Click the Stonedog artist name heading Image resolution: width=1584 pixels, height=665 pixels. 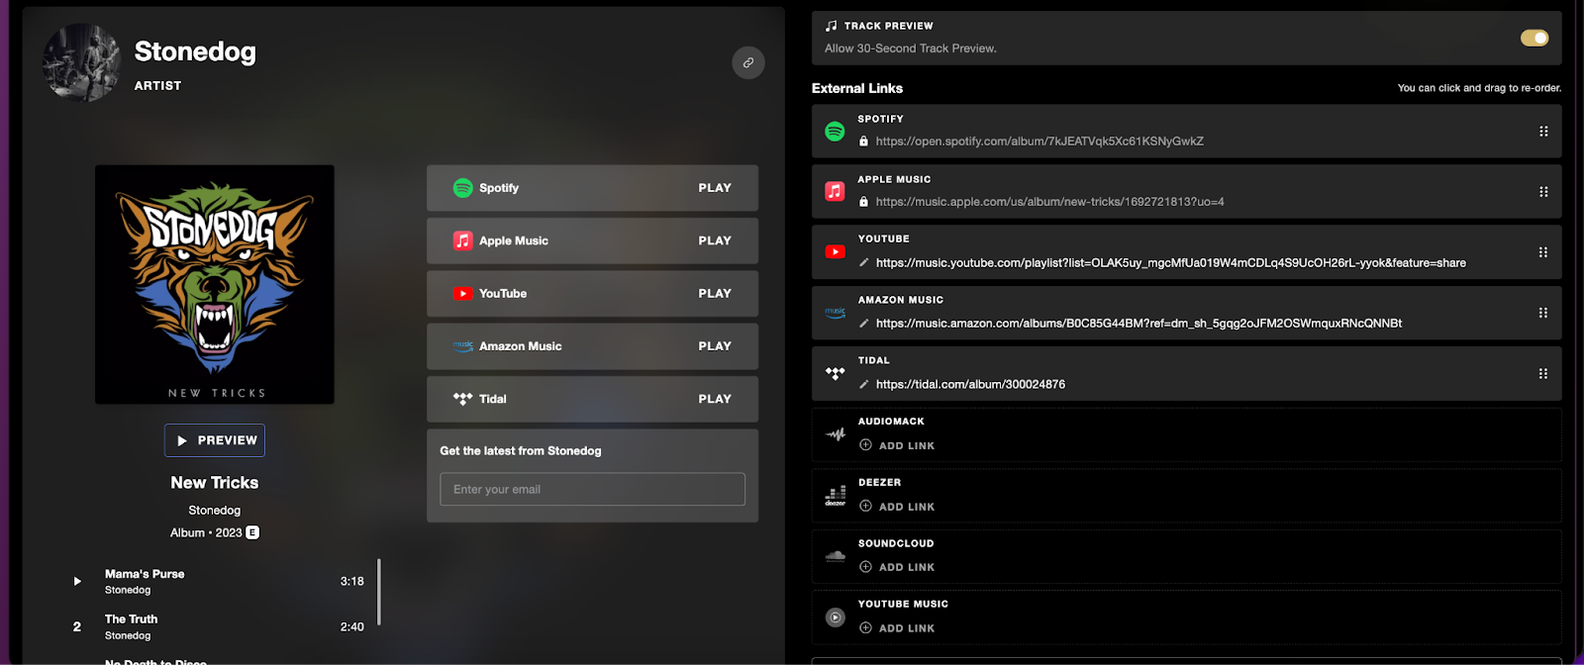[195, 51]
